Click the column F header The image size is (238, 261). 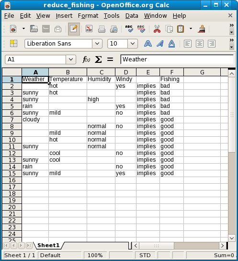(x=172, y=72)
